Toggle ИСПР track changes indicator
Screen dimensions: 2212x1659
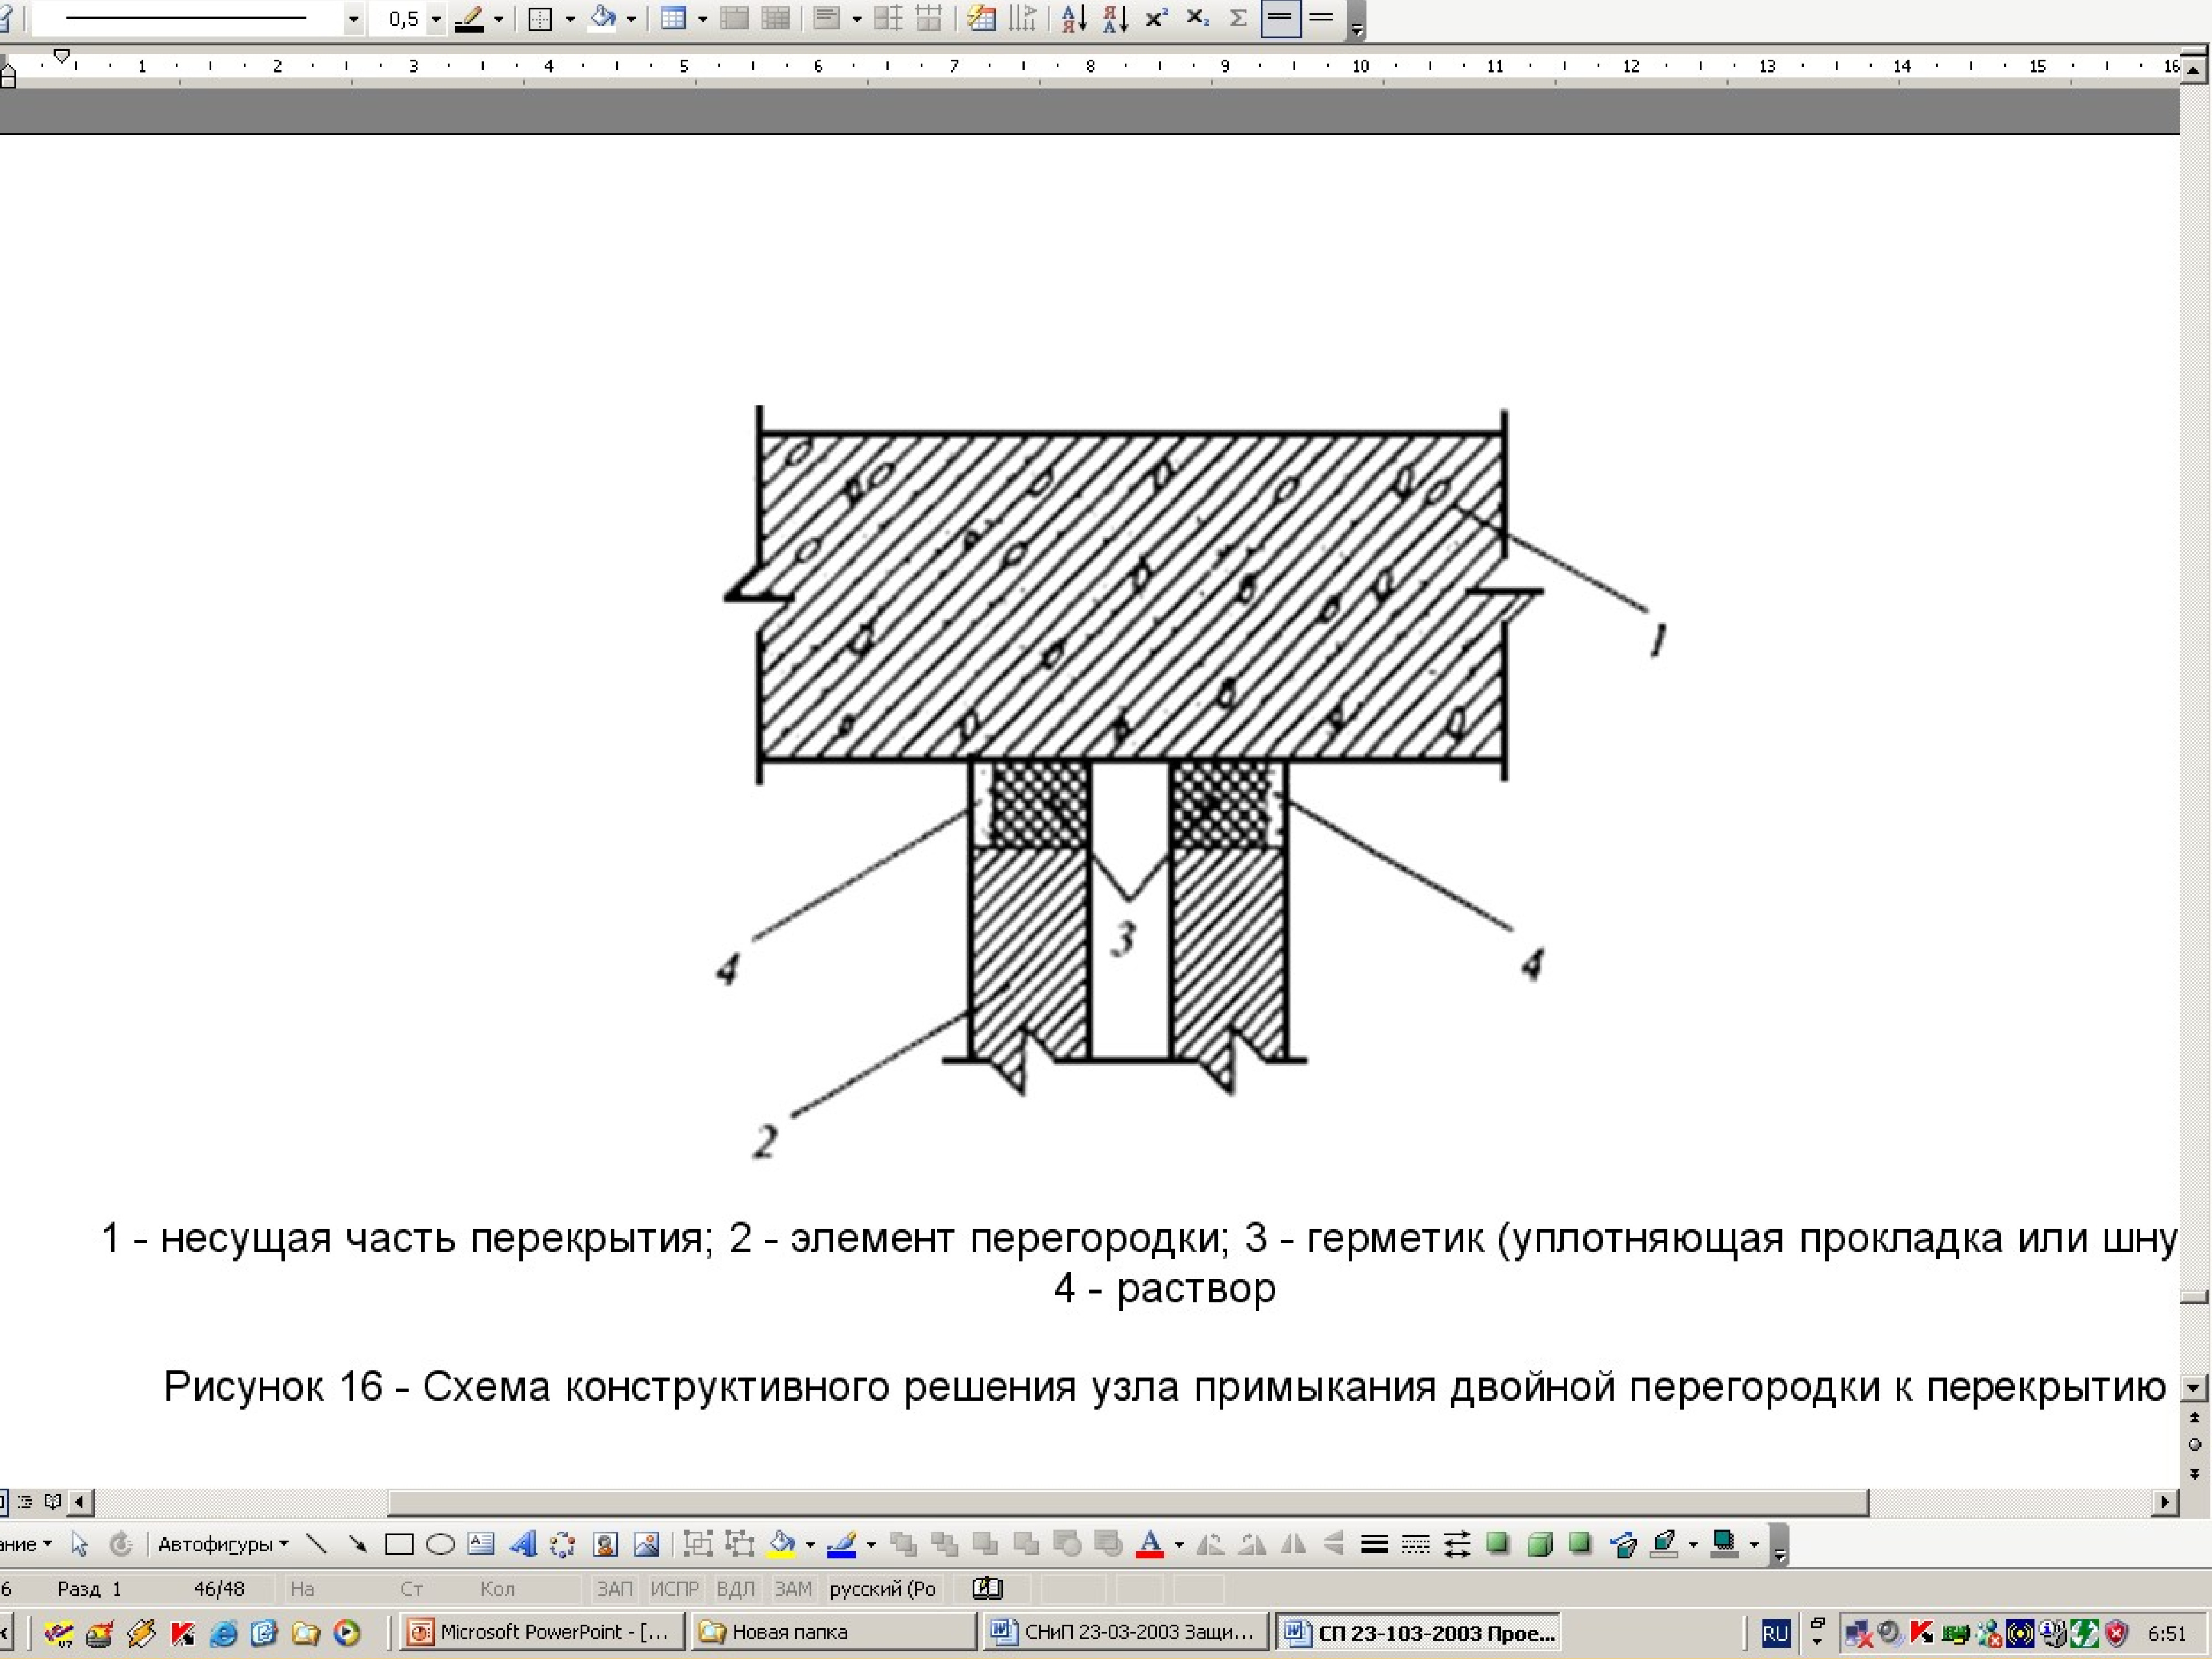[x=674, y=1589]
